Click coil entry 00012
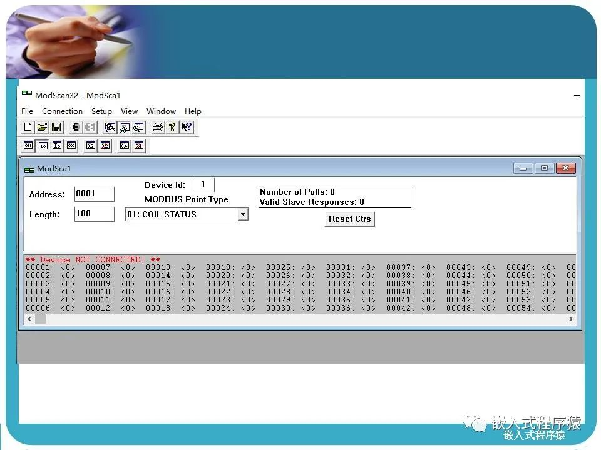601x450 pixels. point(110,308)
